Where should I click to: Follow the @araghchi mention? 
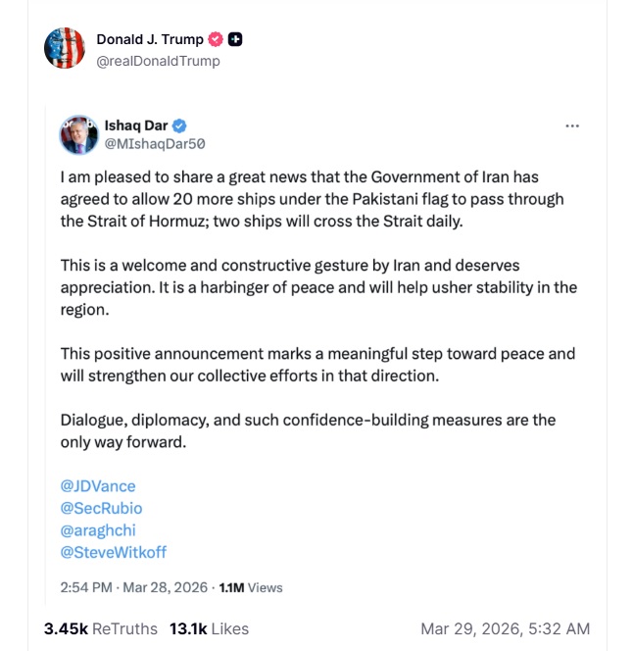tap(99, 529)
